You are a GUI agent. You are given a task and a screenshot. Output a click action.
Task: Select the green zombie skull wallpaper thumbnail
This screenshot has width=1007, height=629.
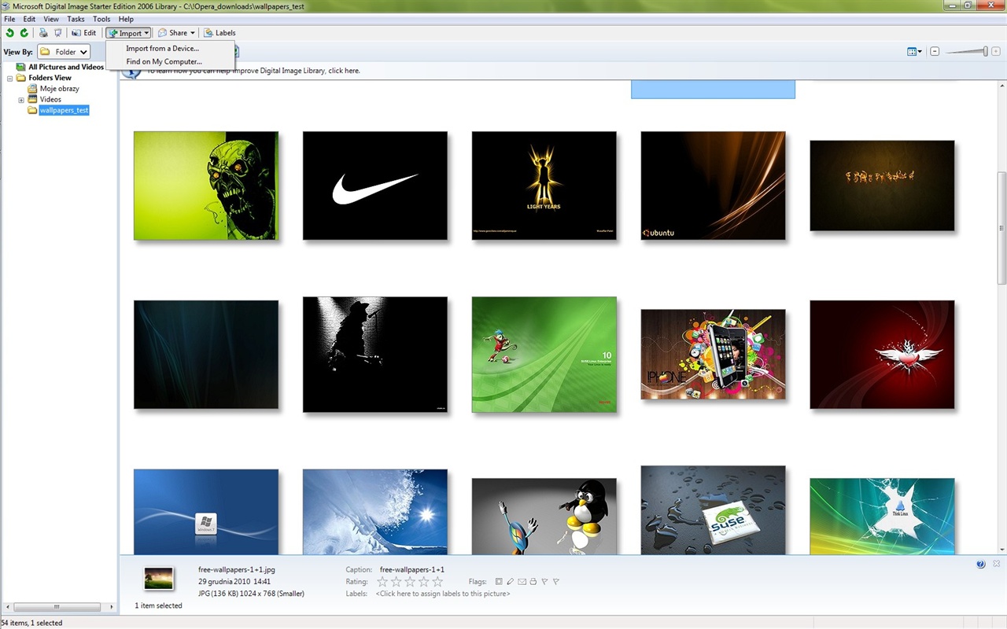pyautogui.click(x=206, y=186)
